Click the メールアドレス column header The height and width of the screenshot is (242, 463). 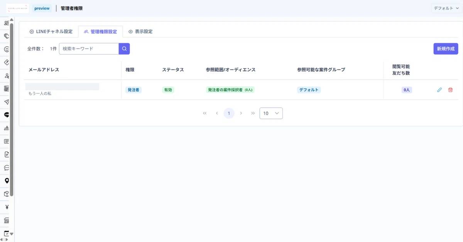pos(44,70)
